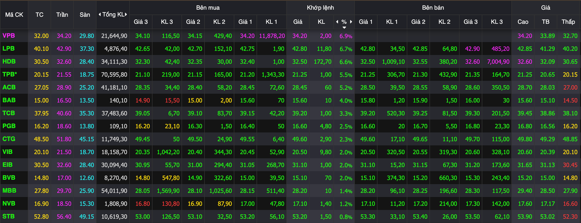Click the Sàn floor price header
581x223 pixels.
85,15
